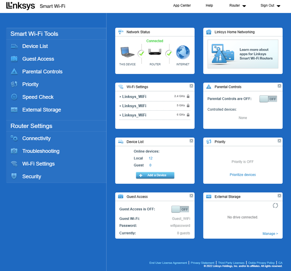Click the Speed Check clock icon
This screenshot has width=291, height=271.
tap(14, 97)
